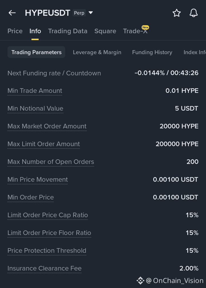View the Funding History section
The image size is (206, 288).
(152, 52)
